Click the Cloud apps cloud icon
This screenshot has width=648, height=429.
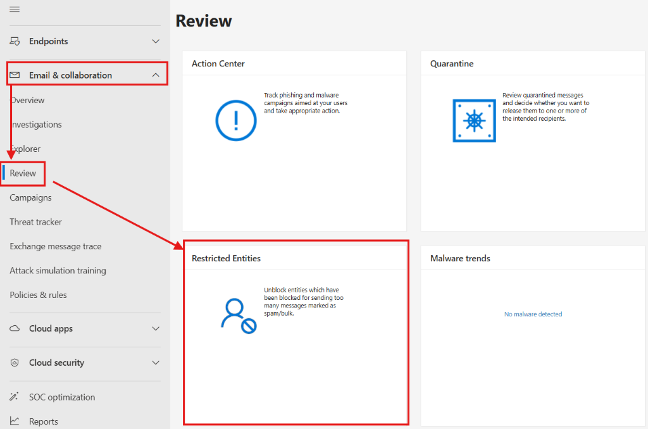15,328
